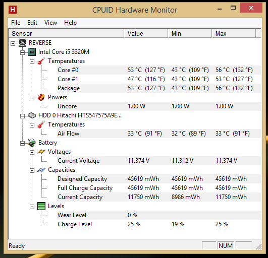Image resolution: width=268 pixels, height=258 pixels.
Task: Collapse the HDD 0 Hitachi node
Action: pos(22,116)
